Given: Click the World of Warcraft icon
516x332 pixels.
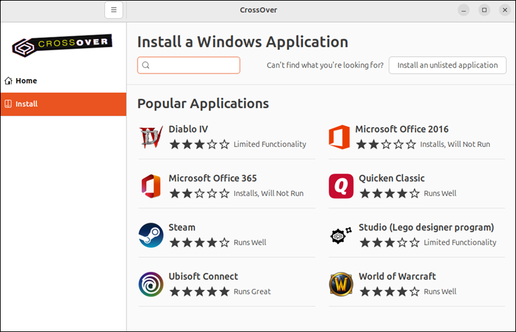Looking at the screenshot, I should [x=341, y=284].
